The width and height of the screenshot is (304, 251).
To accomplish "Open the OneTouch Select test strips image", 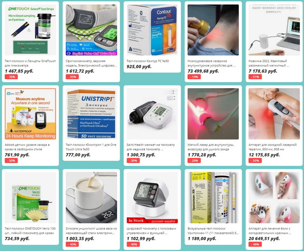I will [30, 30].
